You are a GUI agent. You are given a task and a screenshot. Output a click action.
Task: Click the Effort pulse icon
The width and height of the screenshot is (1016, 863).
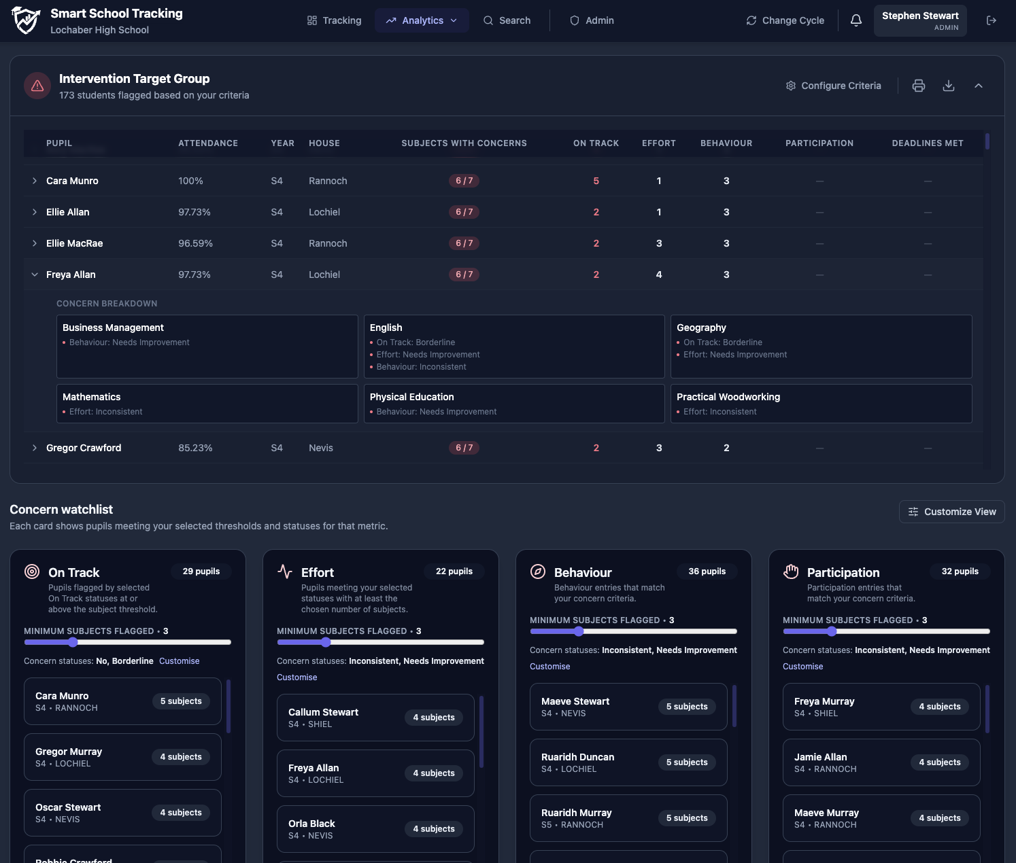point(285,571)
